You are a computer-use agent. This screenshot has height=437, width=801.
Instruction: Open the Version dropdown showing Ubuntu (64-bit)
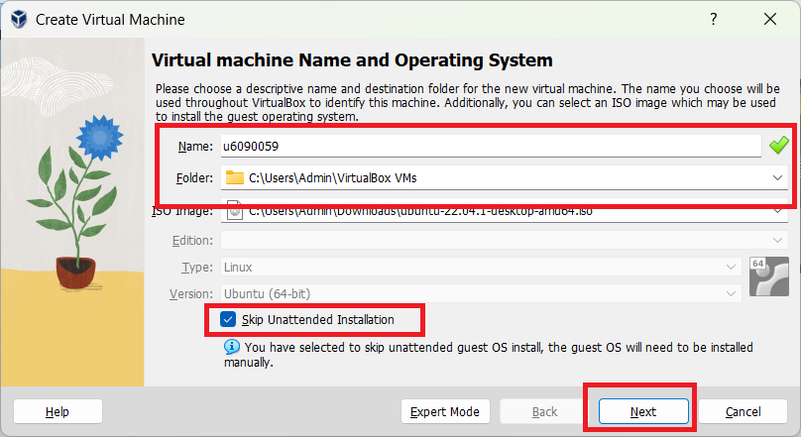pyautogui.click(x=481, y=294)
